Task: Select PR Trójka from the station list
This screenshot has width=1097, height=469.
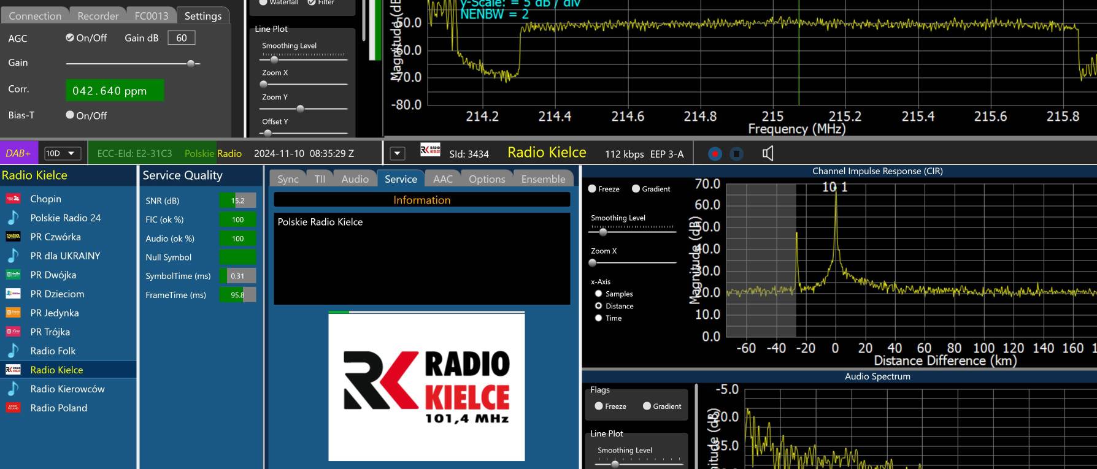Action: 50,332
